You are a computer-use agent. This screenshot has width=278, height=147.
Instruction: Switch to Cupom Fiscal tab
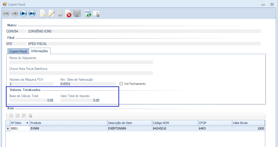click(x=18, y=51)
